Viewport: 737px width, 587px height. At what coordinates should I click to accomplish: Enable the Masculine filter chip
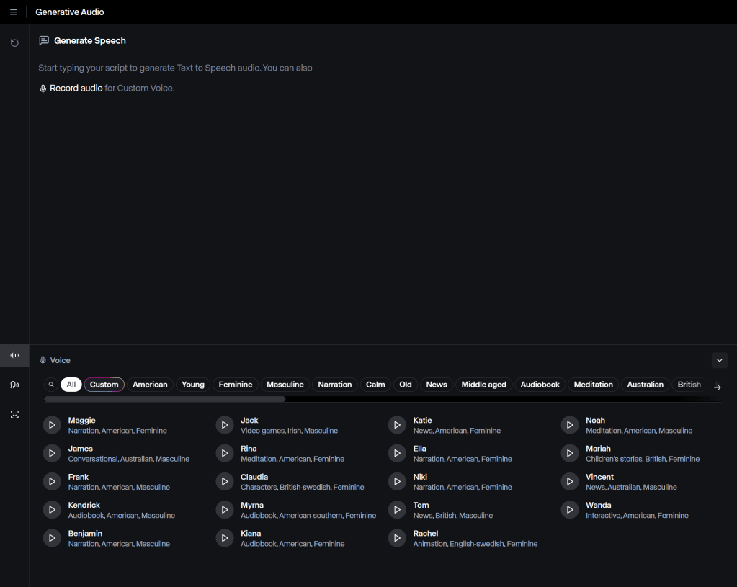click(x=285, y=385)
